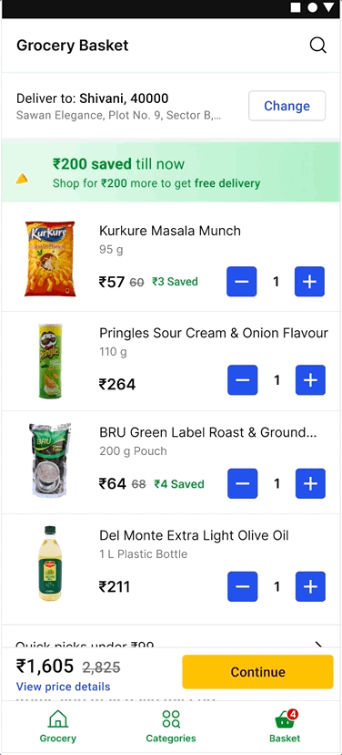Open Del Monte olive oil bottle image

pyautogui.click(x=50, y=564)
